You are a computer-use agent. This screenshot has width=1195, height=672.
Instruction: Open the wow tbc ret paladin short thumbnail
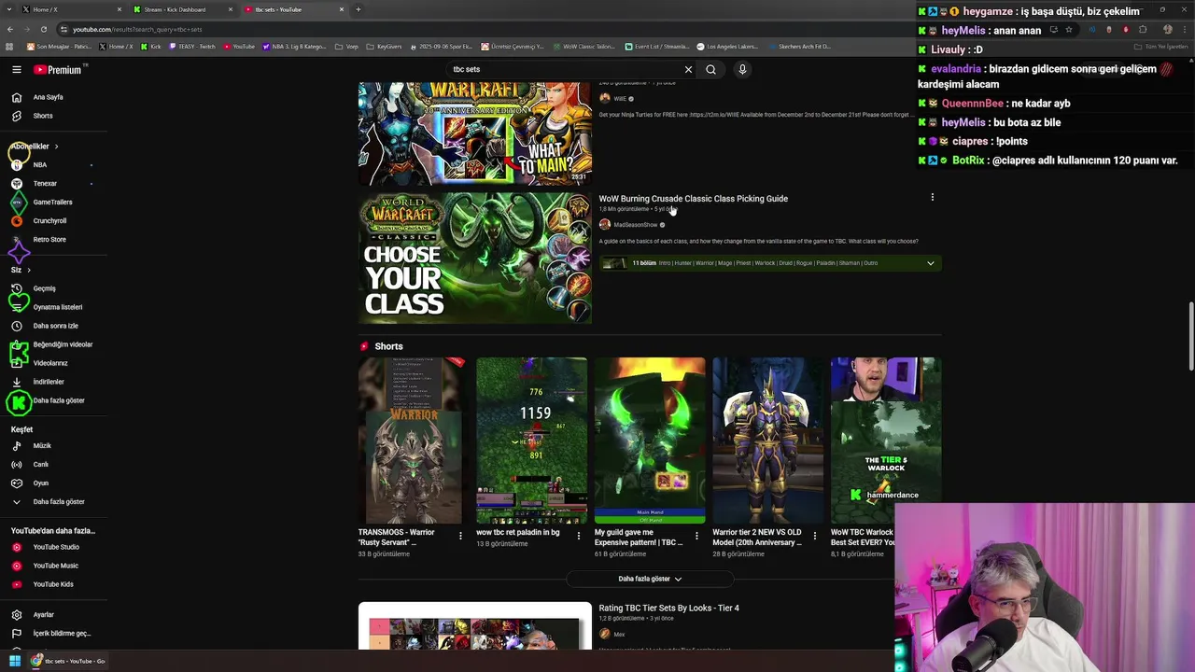[x=531, y=441]
